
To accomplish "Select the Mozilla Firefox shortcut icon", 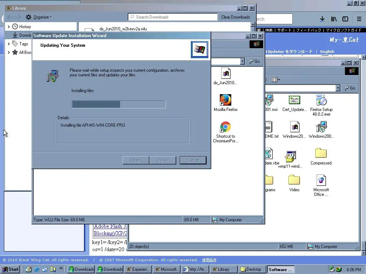I will coord(226,103).
